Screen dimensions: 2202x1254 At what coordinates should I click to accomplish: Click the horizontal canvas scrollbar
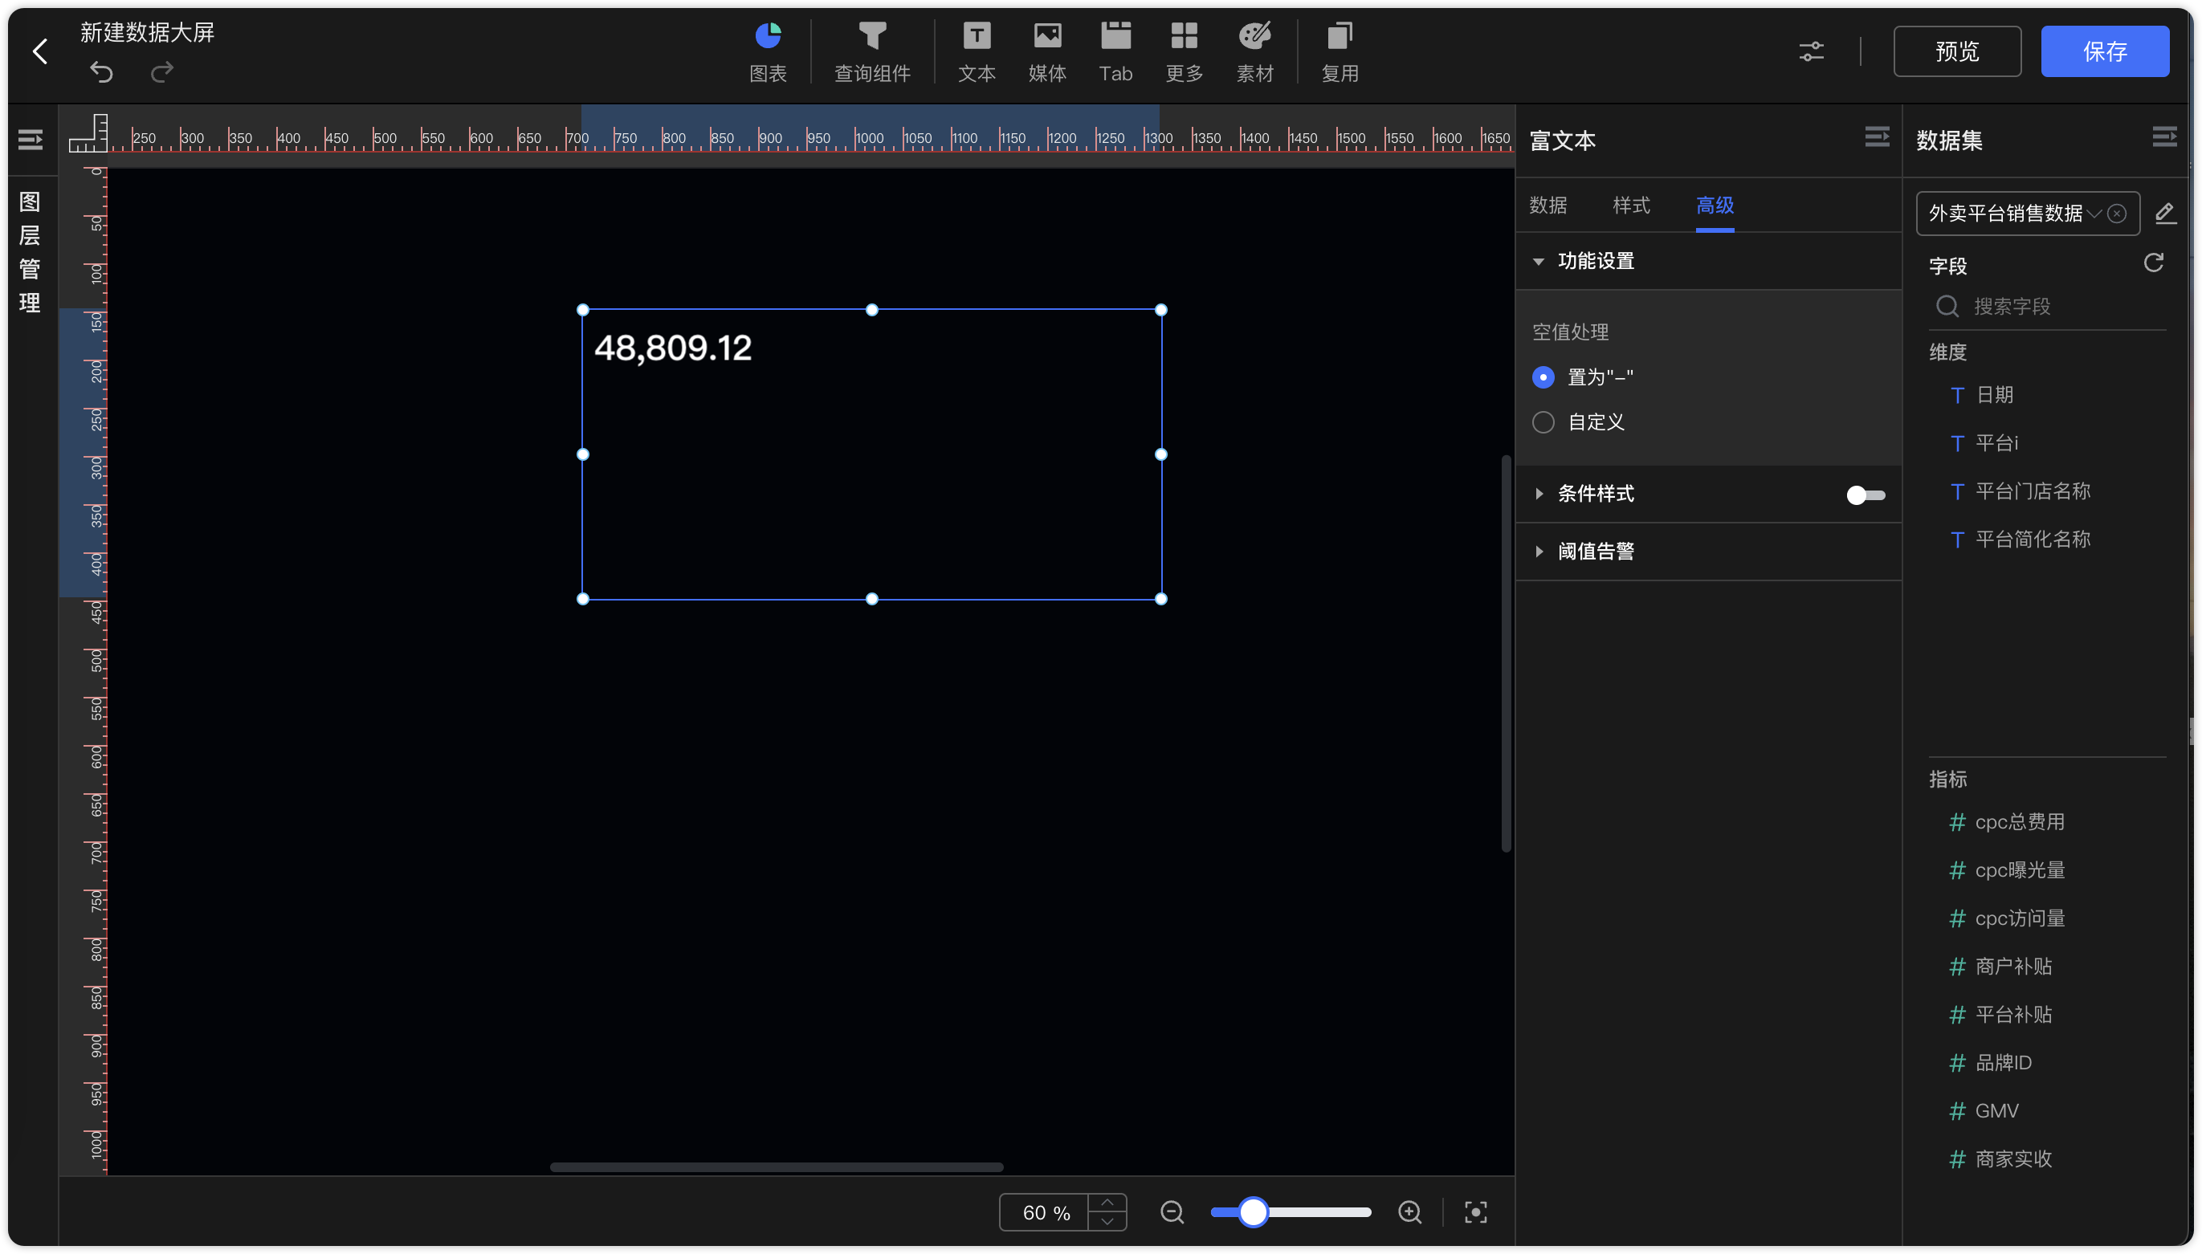click(x=777, y=1167)
